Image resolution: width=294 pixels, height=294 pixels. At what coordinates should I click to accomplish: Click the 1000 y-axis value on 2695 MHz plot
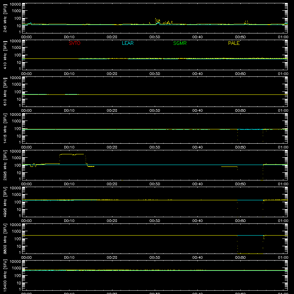point(17,158)
